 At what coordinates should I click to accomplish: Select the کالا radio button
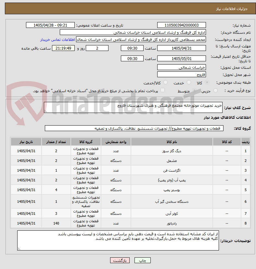pos(207,82)
